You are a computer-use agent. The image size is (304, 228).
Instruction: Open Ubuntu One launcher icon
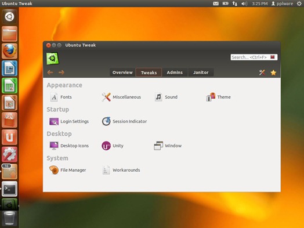pyautogui.click(x=9, y=137)
